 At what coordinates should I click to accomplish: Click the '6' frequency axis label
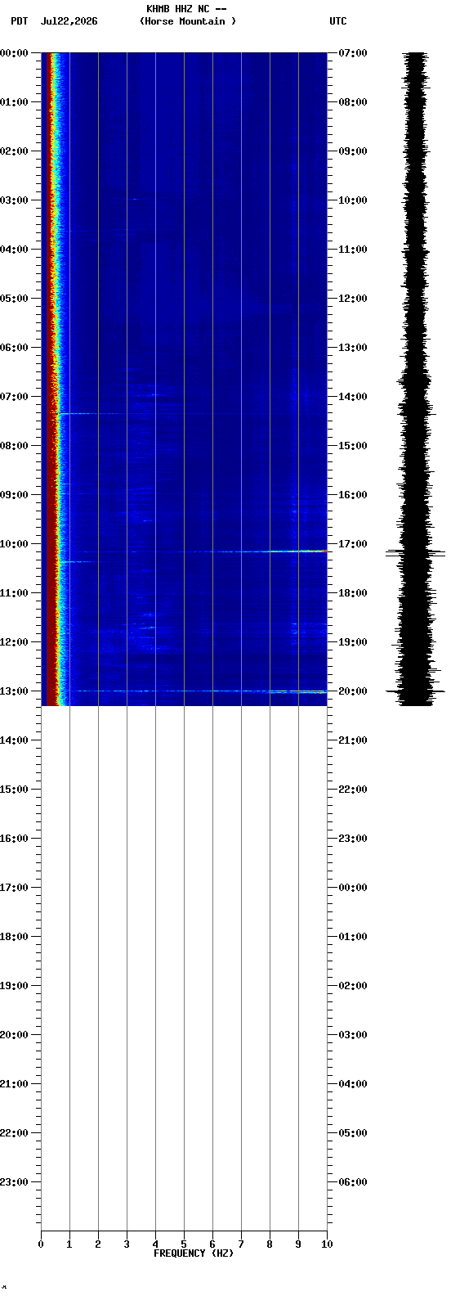pyautogui.click(x=212, y=1244)
